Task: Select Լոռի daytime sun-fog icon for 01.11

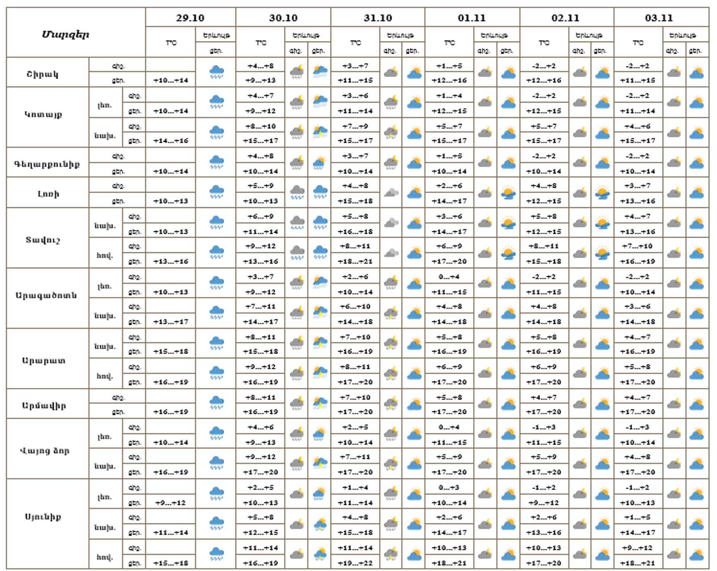Action: click(508, 192)
